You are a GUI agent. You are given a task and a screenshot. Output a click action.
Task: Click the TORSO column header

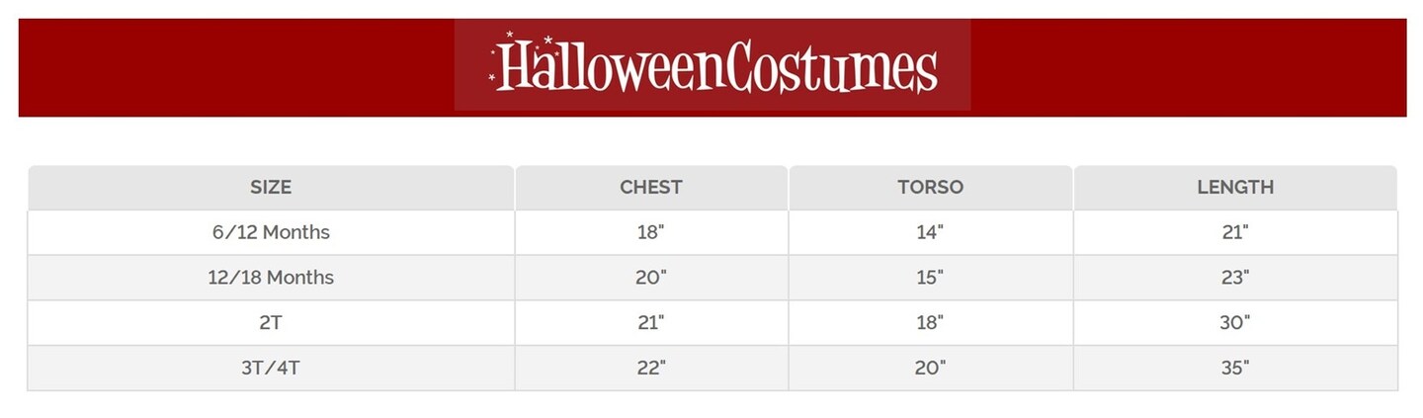tap(930, 187)
